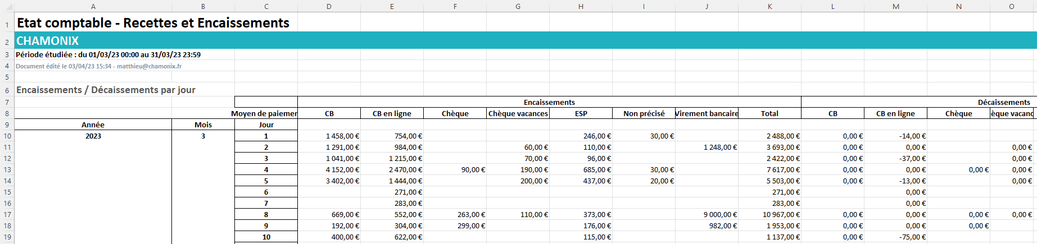Image resolution: width=1037 pixels, height=244 pixels.
Task: Select column header K
Action: tap(769, 6)
